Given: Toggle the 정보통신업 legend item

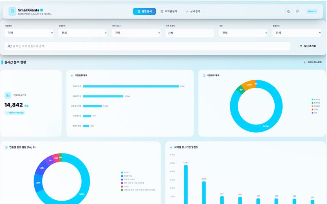Looking at the screenshot, I should 126,176.
